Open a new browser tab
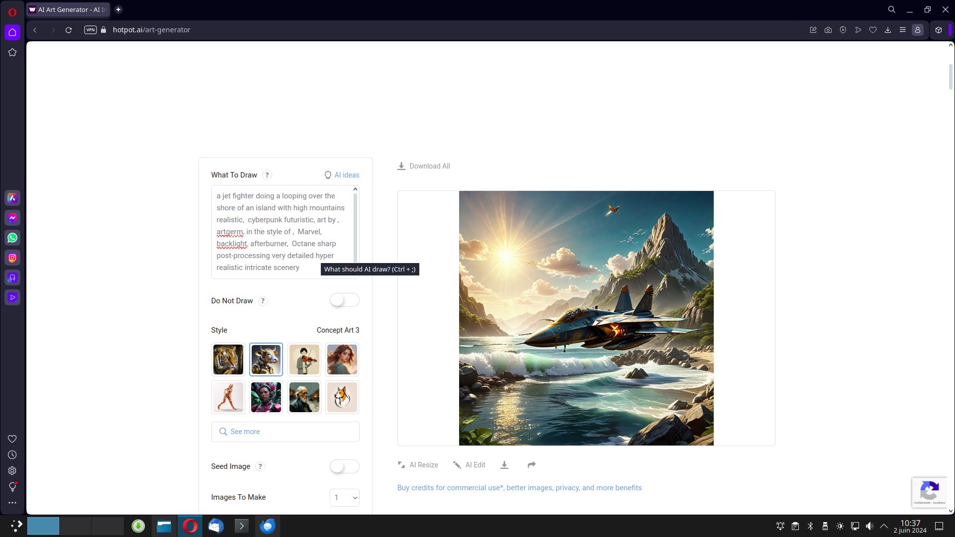Screen dimensions: 955x537 pyautogui.click(x=118, y=9)
